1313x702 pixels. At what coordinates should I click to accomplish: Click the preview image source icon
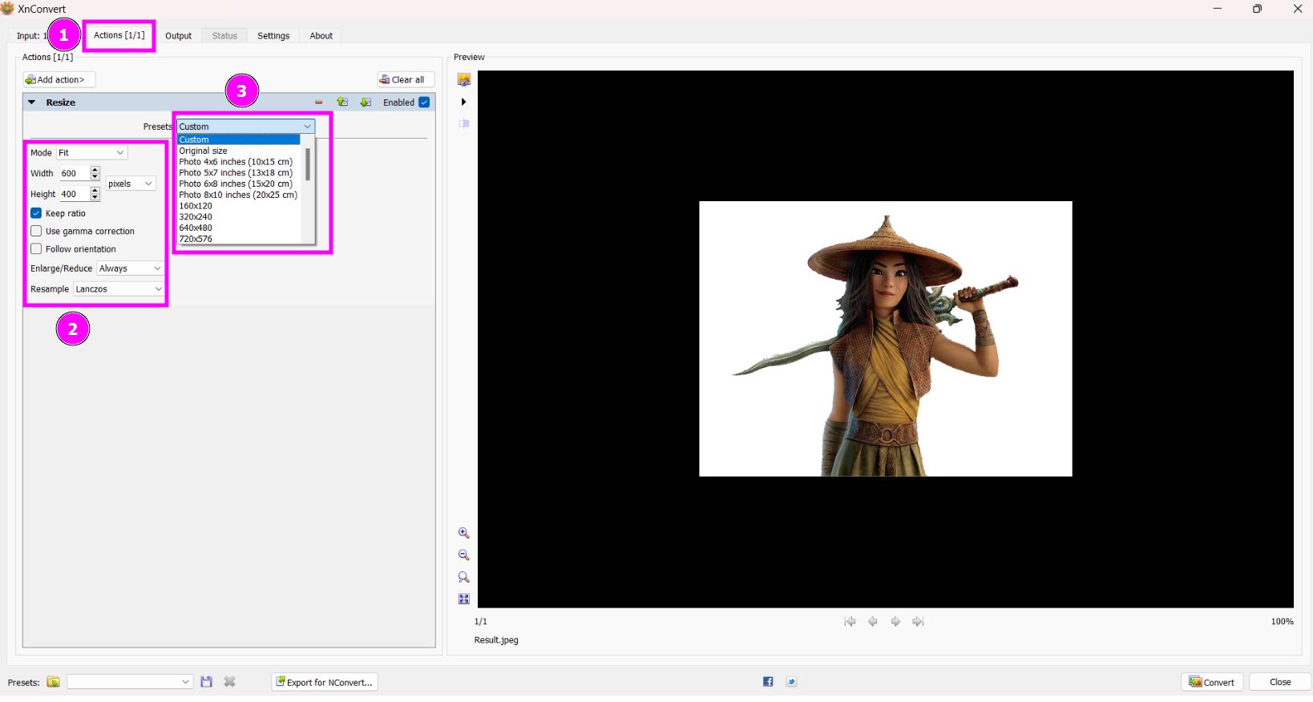[463, 79]
